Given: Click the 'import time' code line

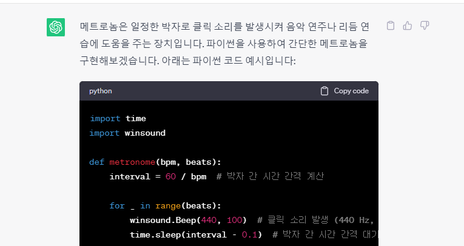Looking at the screenshot, I should (118, 119).
